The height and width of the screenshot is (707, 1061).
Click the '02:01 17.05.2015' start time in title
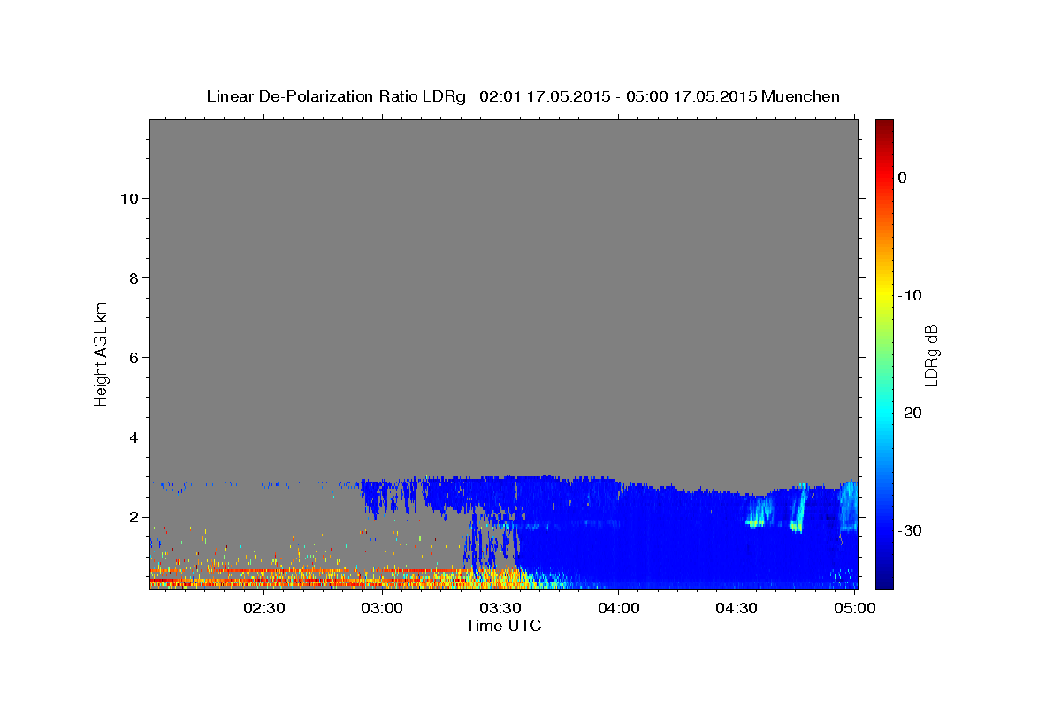click(x=544, y=96)
